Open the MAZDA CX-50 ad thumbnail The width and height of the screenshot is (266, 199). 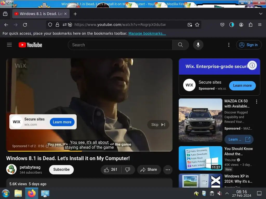[x=201, y=120]
